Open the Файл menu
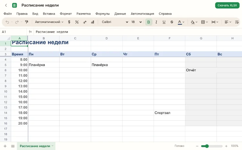Viewport: 242px width, 150px height. click(8, 14)
